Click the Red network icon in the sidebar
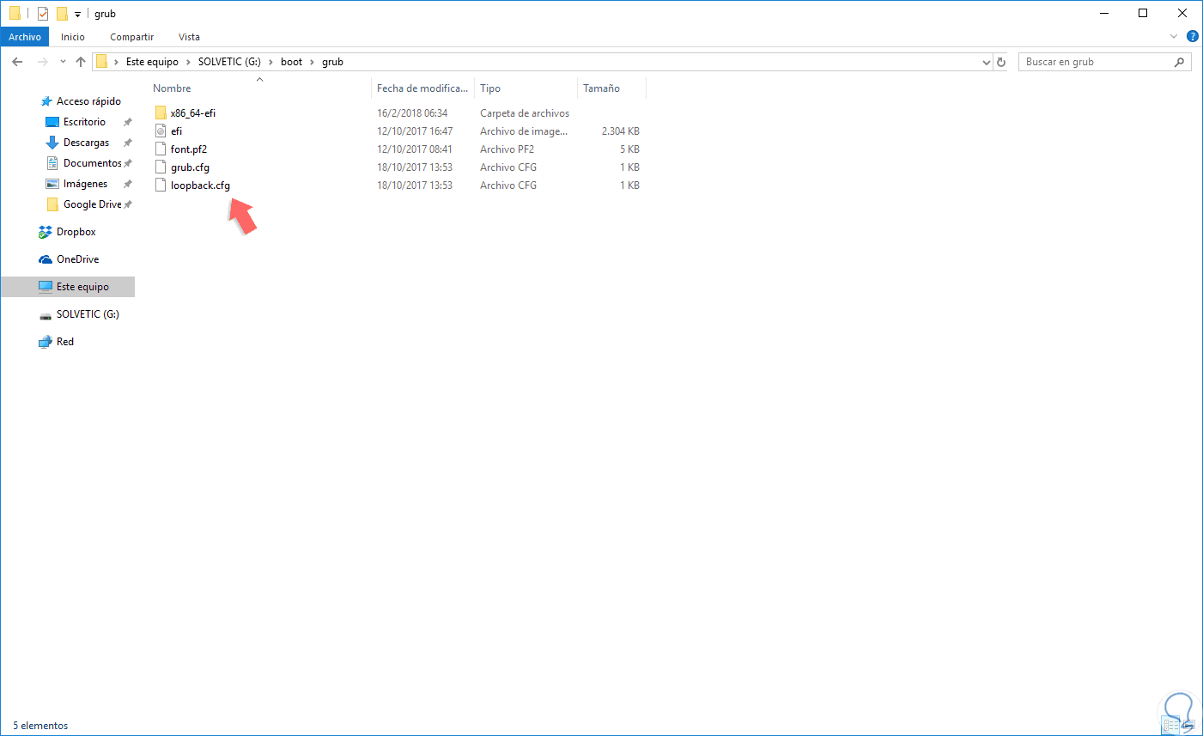This screenshot has width=1203, height=736. pos(46,342)
